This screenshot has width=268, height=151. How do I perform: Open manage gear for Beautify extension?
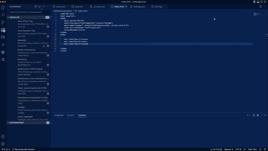click(x=48, y=46)
